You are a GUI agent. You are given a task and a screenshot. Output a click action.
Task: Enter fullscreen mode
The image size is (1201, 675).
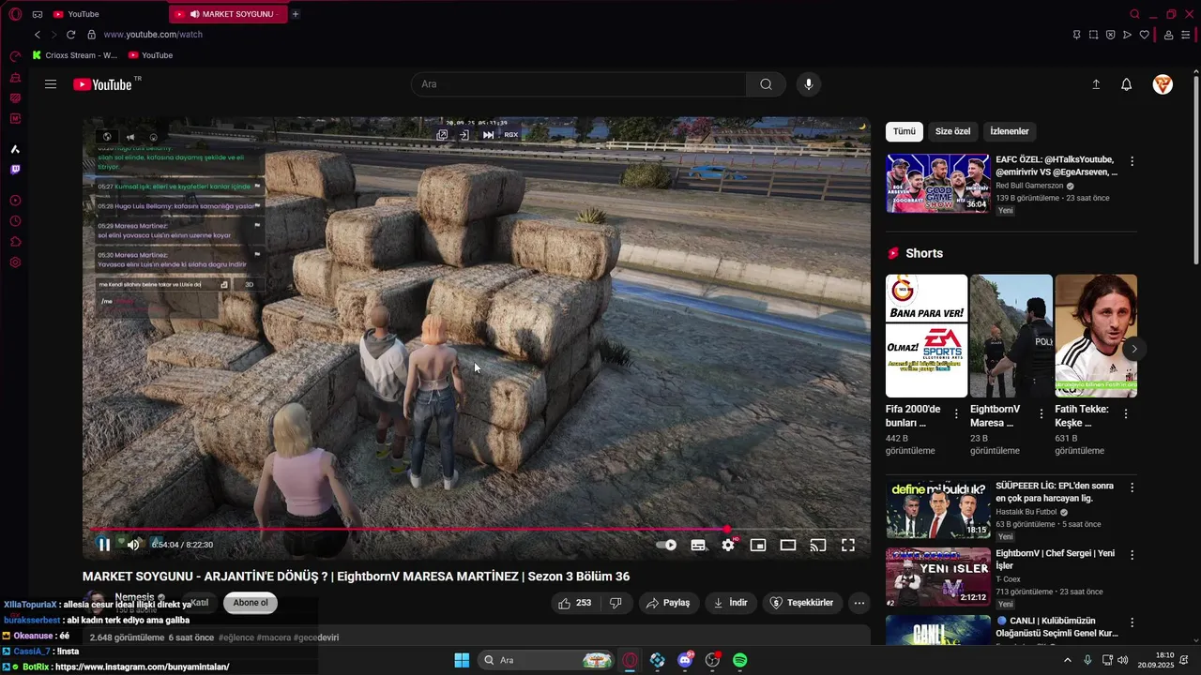point(848,545)
